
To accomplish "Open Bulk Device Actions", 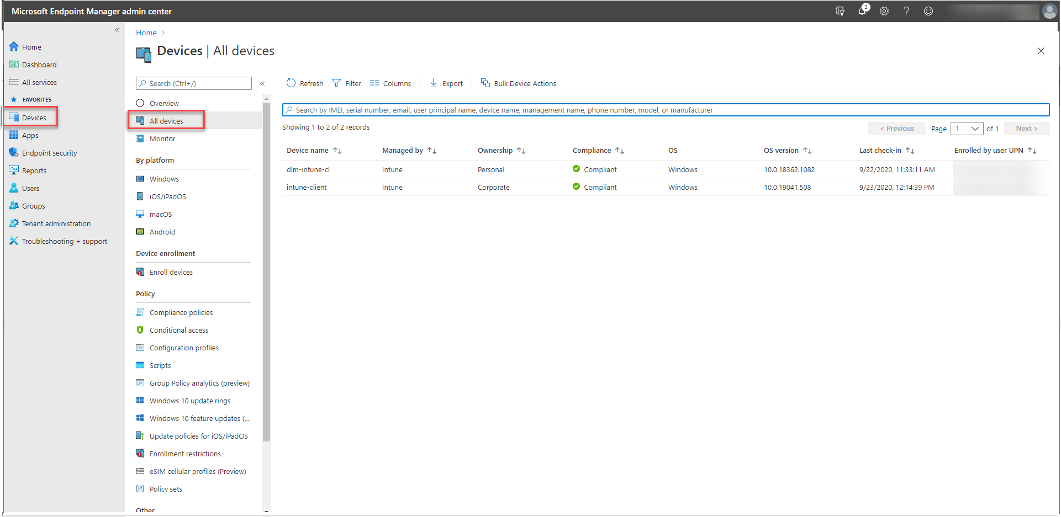I will 518,83.
